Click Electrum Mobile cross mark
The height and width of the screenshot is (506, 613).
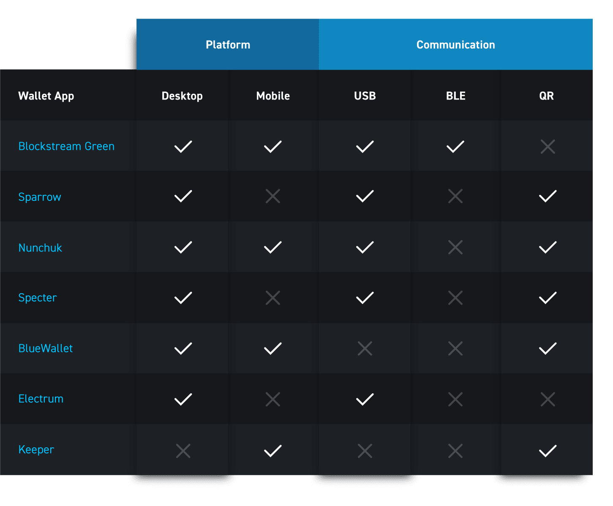pos(273,399)
